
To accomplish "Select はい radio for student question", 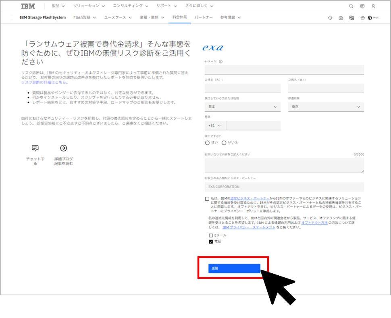I will point(207,143).
